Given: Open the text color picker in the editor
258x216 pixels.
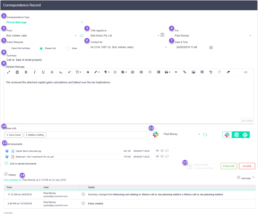Looking at the screenshot, I should coord(88,72).
